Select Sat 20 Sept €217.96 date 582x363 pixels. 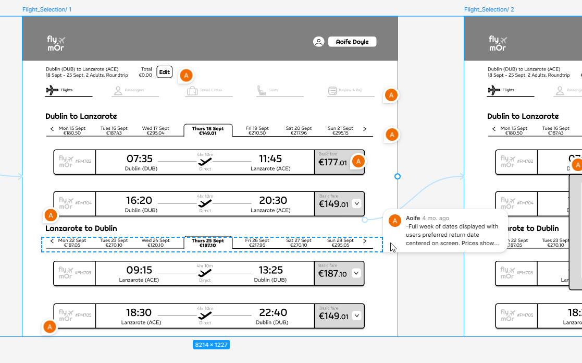point(299,130)
